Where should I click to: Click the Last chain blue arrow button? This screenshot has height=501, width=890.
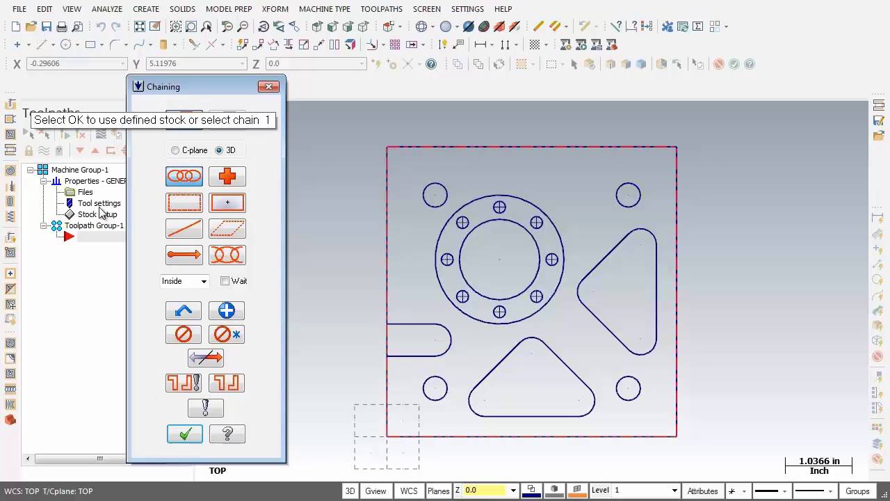(184, 310)
